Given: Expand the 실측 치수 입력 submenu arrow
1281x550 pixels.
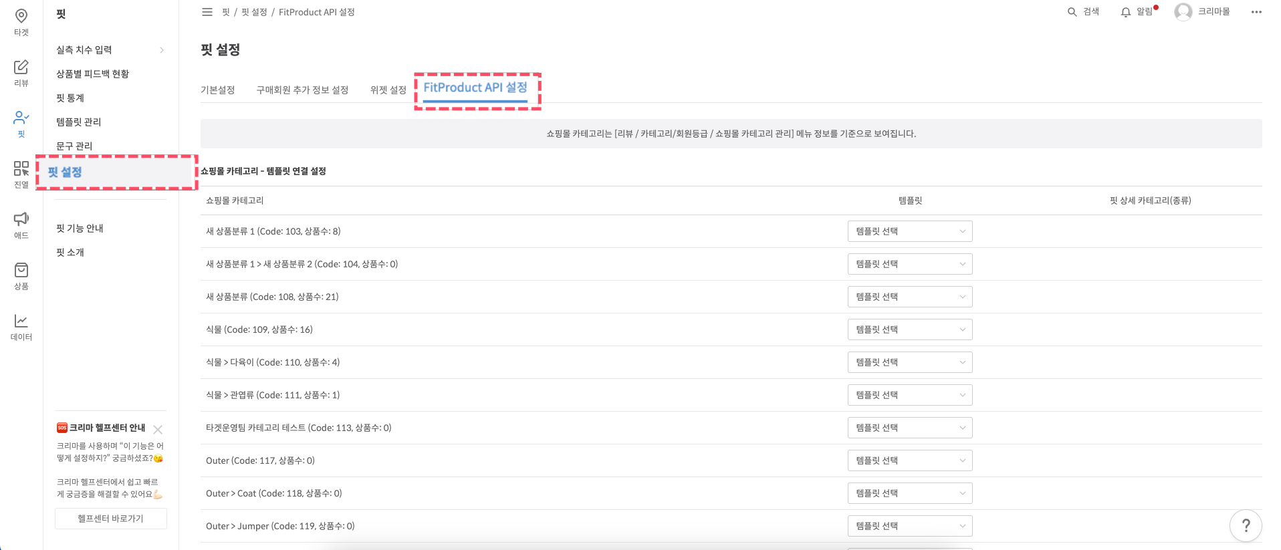Looking at the screenshot, I should point(162,50).
